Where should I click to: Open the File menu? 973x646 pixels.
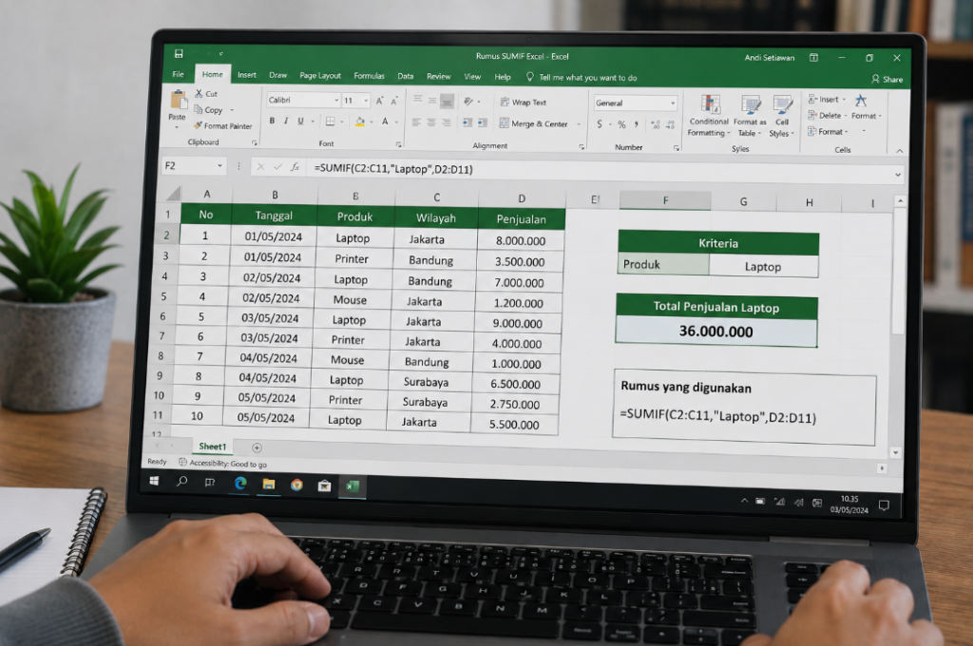tap(178, 74)
